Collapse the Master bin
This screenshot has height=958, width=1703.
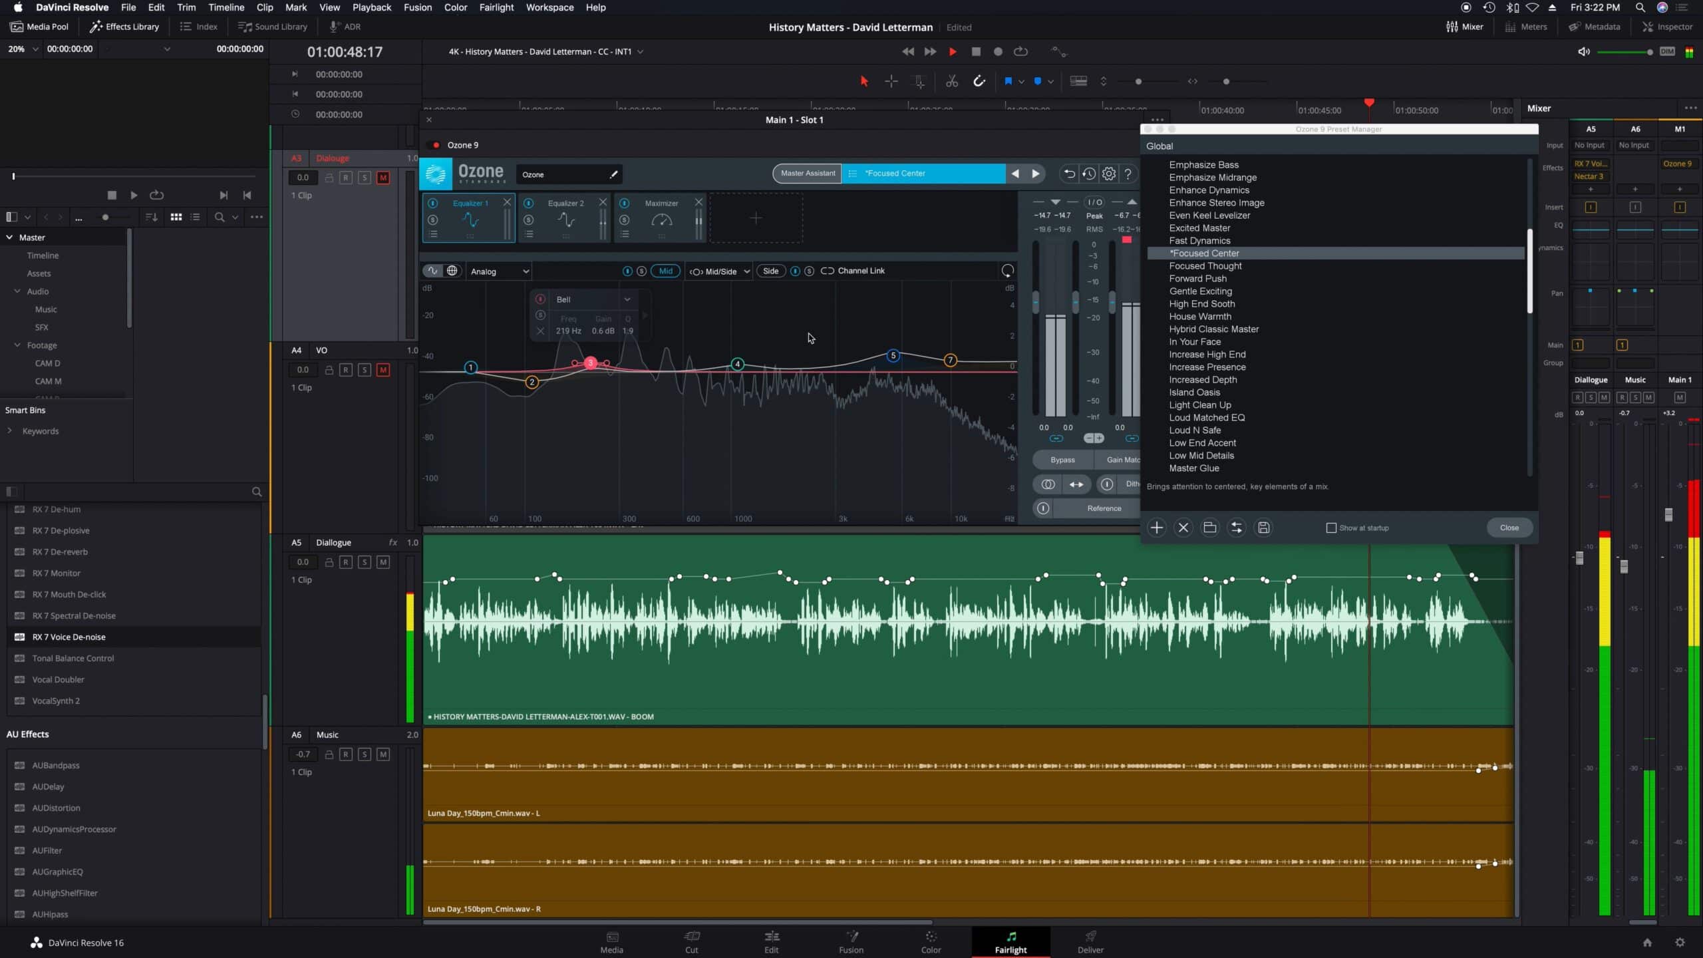[x=9, y=238]
